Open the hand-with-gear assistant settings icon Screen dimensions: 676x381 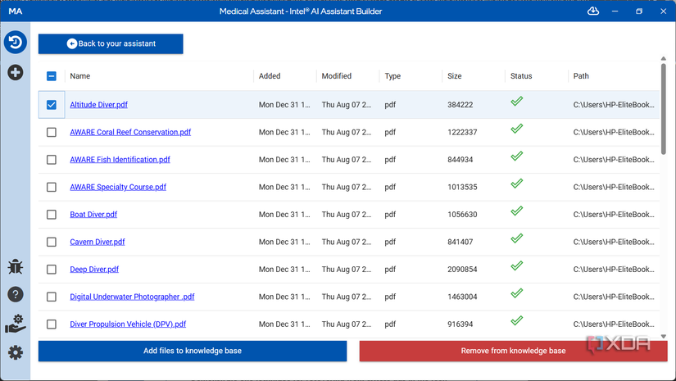[x=15, y=324]
